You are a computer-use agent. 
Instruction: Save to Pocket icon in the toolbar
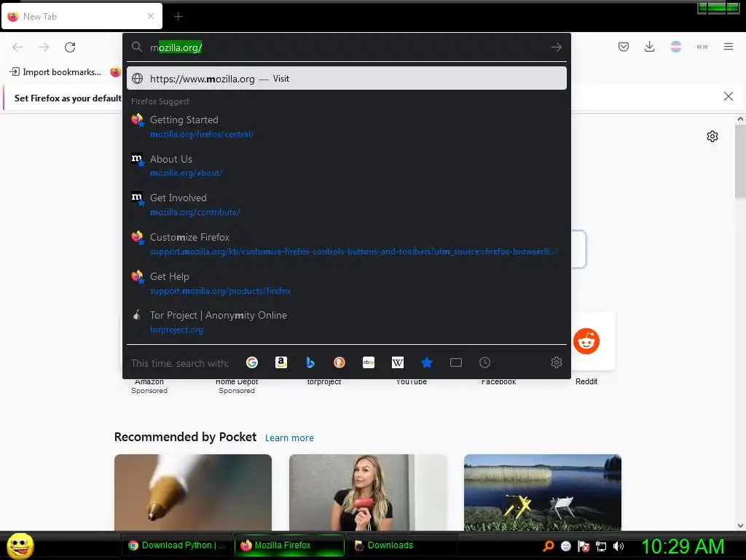[624, 47]
